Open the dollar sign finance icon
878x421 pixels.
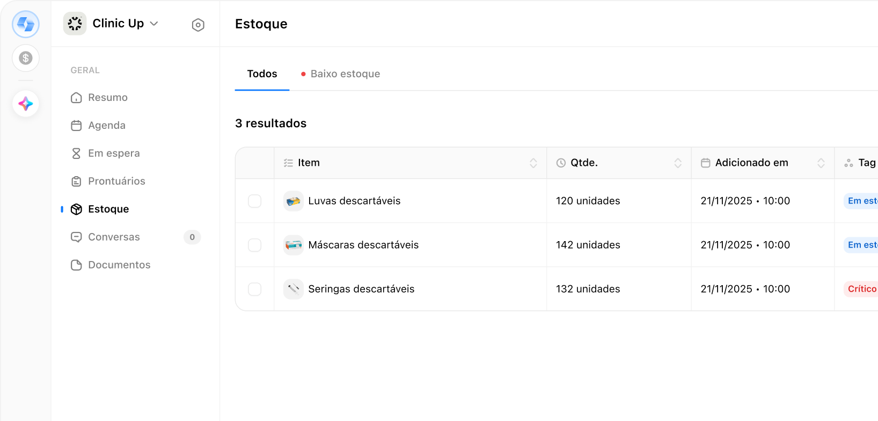pyautogui.click(x=26, y=58)
